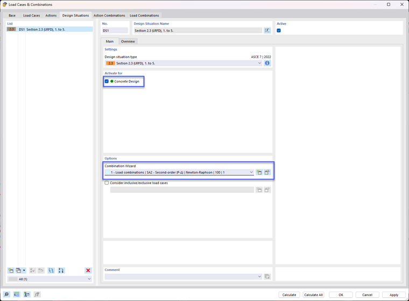Click the Calculate All button

click(313, 295)
